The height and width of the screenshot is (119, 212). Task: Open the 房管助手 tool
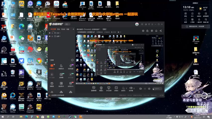click(x=61, y=67)
